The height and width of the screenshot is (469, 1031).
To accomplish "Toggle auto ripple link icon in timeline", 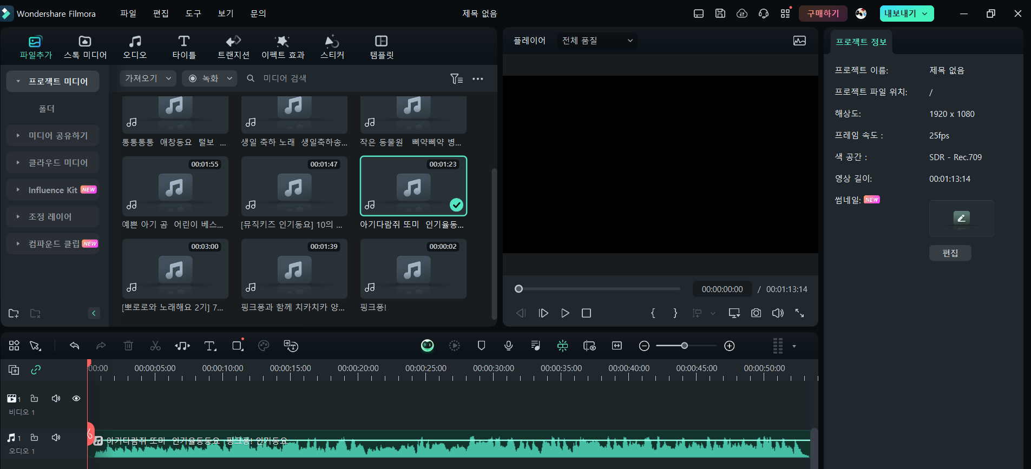I will pyautogui.click(x=36, y=370).
